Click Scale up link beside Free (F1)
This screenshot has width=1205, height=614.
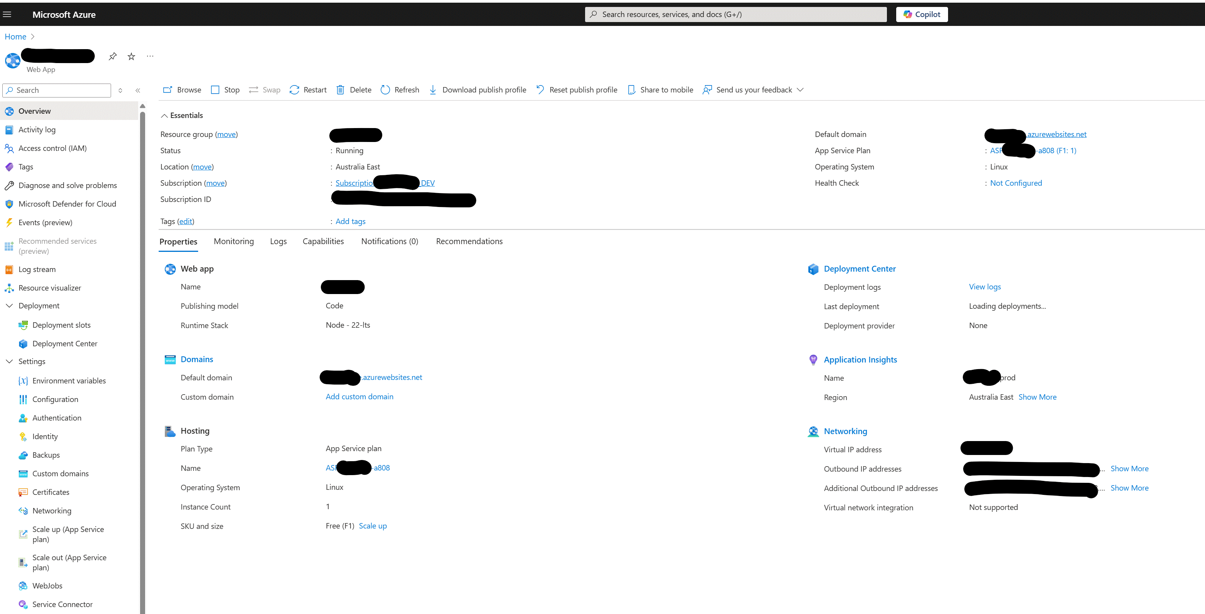[x=373, y=526]
